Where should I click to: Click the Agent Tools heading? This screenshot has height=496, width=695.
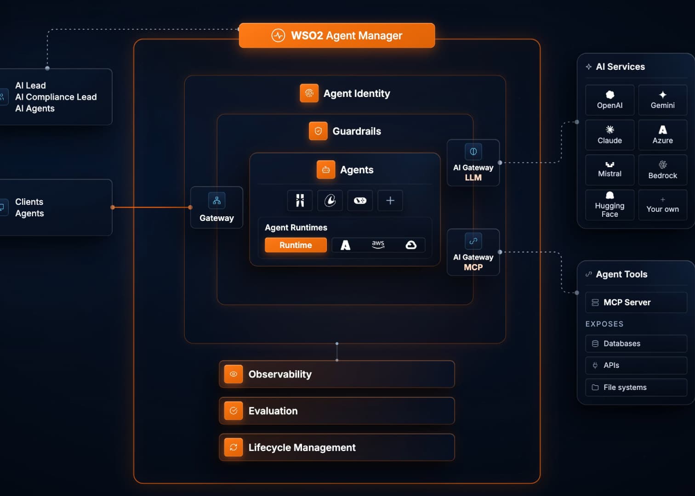tap(621, 275)
